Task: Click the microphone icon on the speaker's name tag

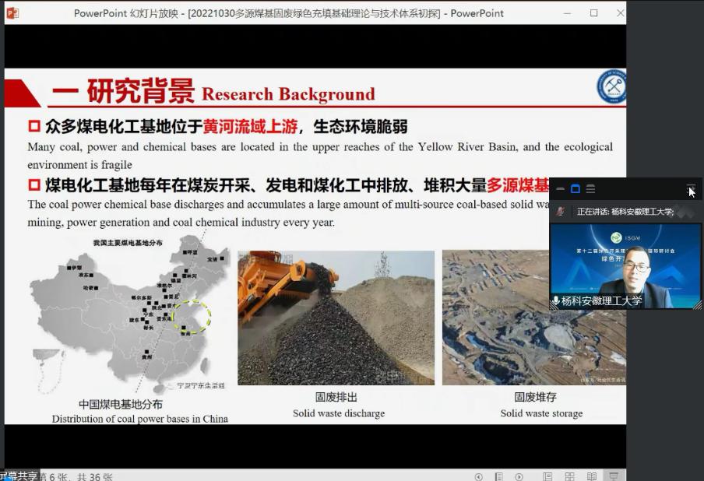Action: (556, 301)
